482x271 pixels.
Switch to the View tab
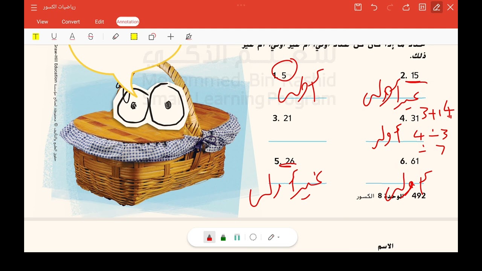tap(42, 22)
